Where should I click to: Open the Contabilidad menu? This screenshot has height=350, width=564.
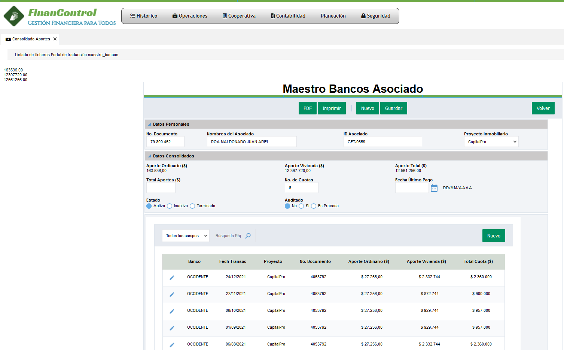[288, 16]
